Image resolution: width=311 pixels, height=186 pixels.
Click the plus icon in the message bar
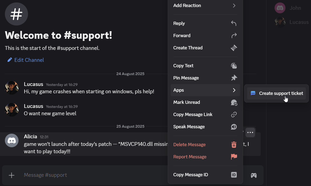click(x=11, y=175)
